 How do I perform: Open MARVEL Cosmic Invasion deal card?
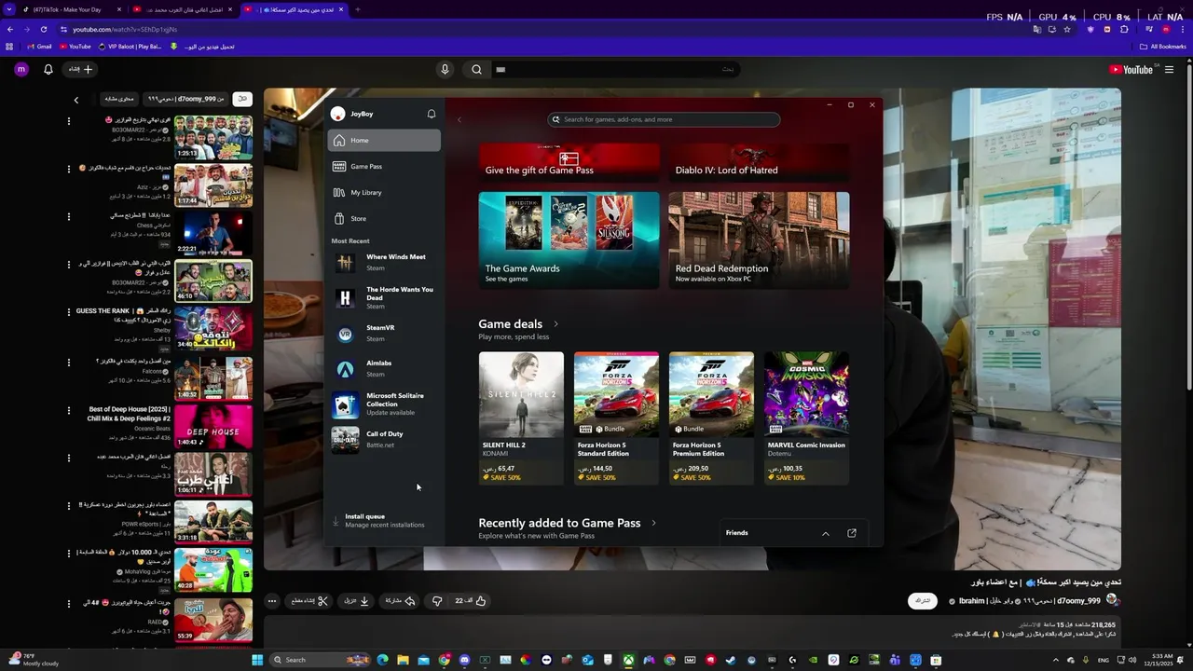pos(806,418)
